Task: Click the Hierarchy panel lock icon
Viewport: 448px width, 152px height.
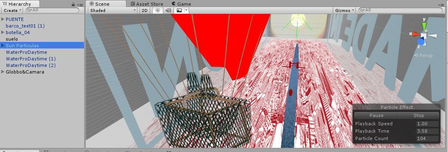Action: point(73,4)
